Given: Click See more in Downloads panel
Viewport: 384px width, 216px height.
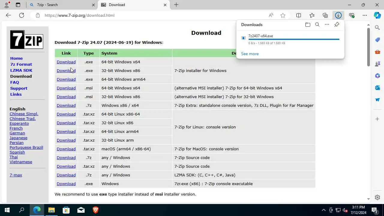Looking at the screenshot, I should coord(250,54).
